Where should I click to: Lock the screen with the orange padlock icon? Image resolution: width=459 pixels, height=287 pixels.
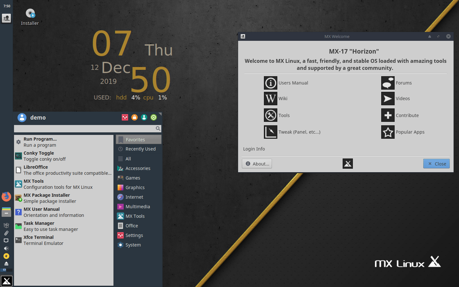(135, 117)
